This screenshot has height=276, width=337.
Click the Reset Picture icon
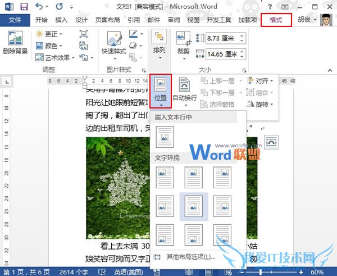click(x=83, y=57)
